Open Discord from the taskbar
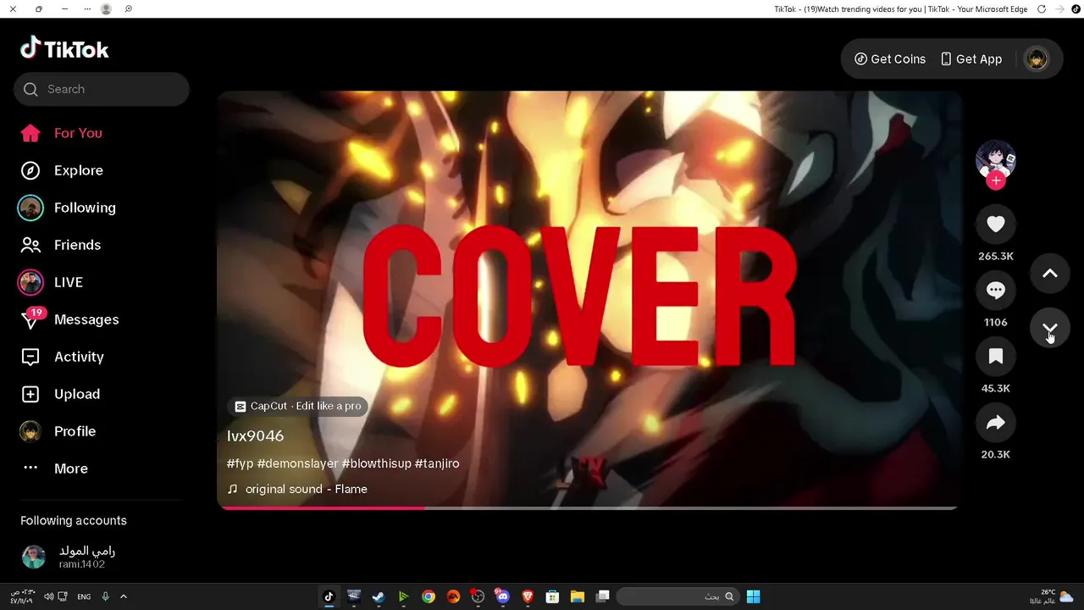This screenshot has height=610, width=1084. [503, 596]
